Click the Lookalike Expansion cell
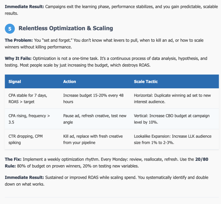 [x=173, y=139]
